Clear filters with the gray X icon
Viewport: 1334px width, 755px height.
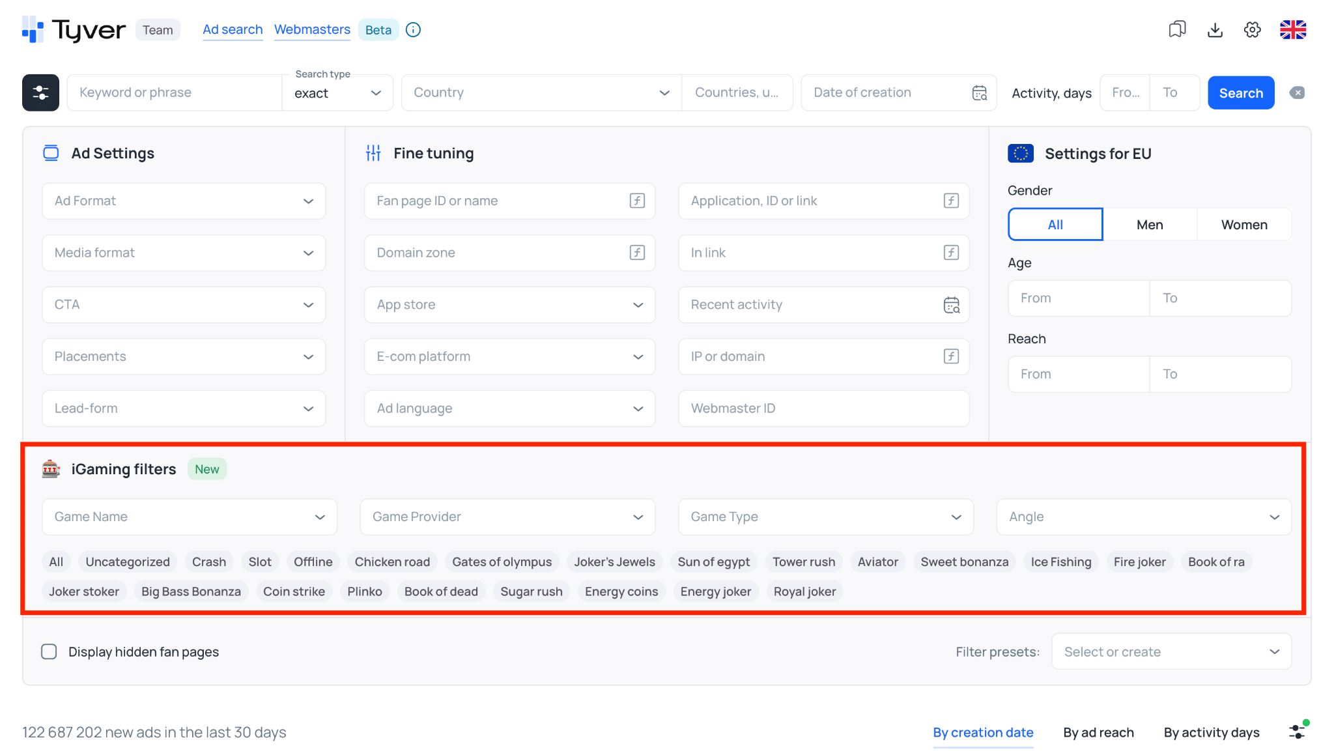pyautogui.click(x=1297, y=93)
